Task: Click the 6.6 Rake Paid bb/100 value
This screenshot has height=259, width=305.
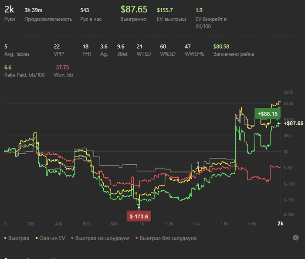Action: coord(8,67)
